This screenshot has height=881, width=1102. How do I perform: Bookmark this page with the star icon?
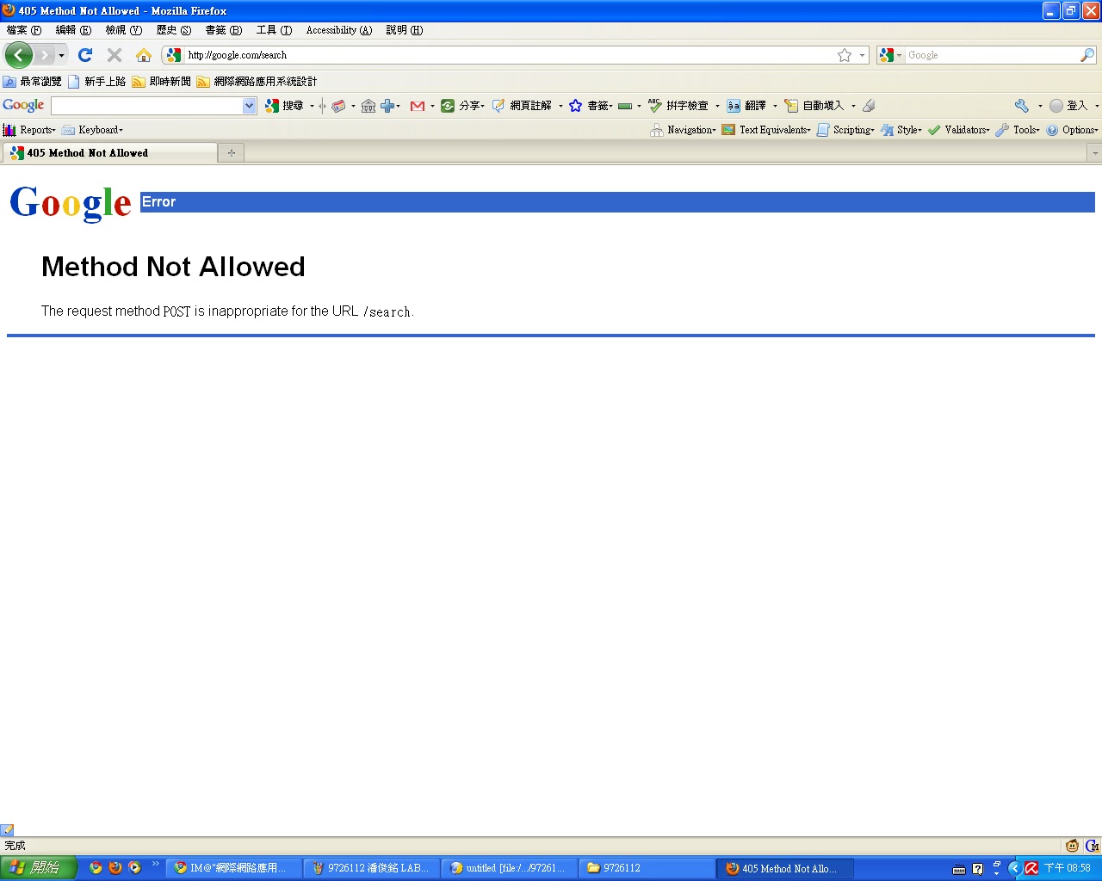(x=845, y=55)
